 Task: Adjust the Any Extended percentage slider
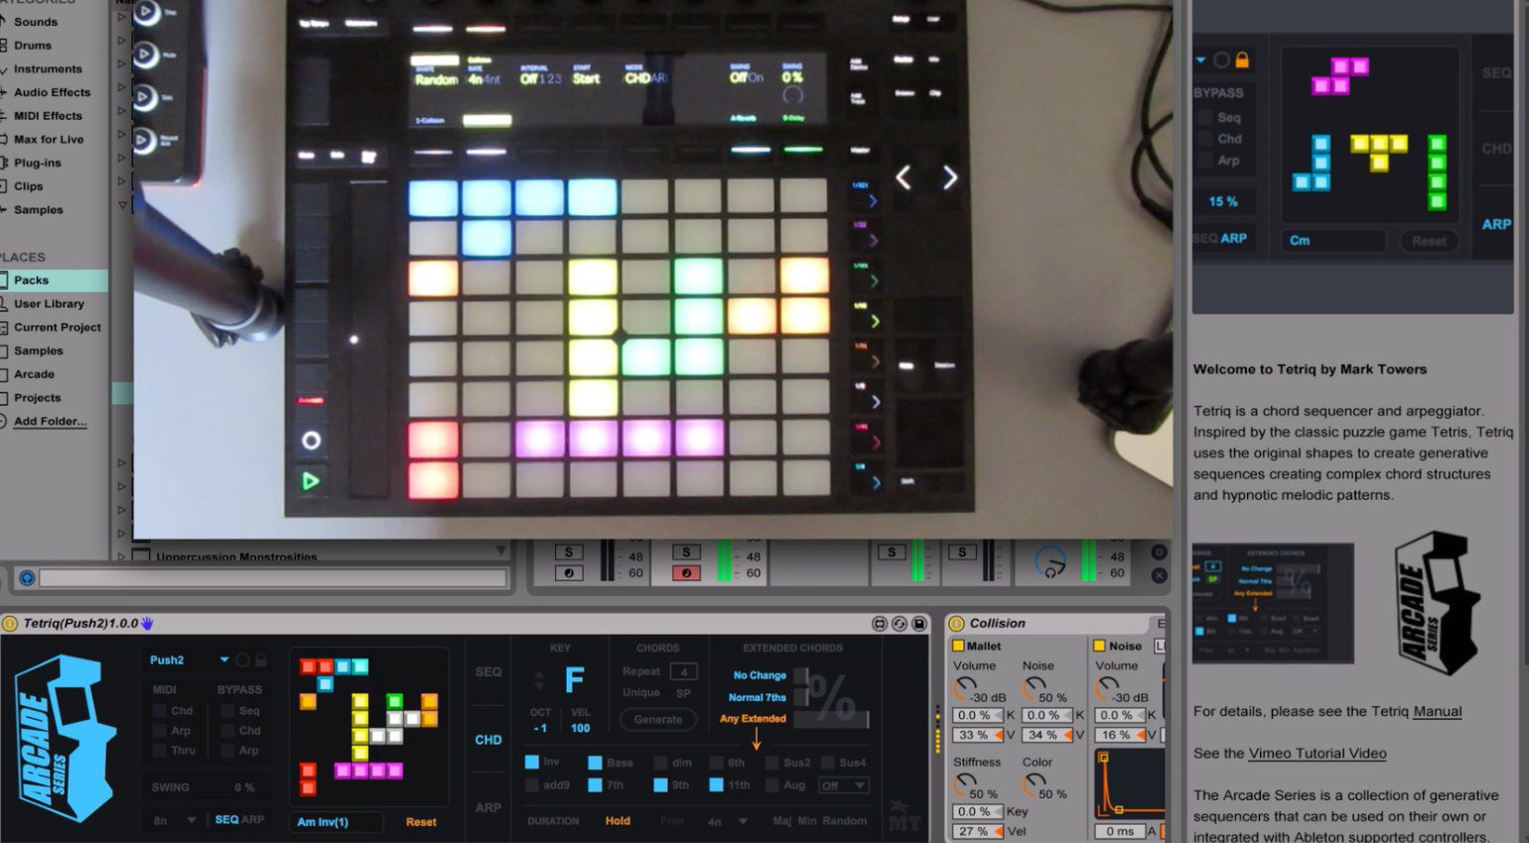[832, 719]
